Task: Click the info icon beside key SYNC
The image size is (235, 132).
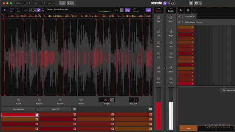Action: tap(143, 10)
